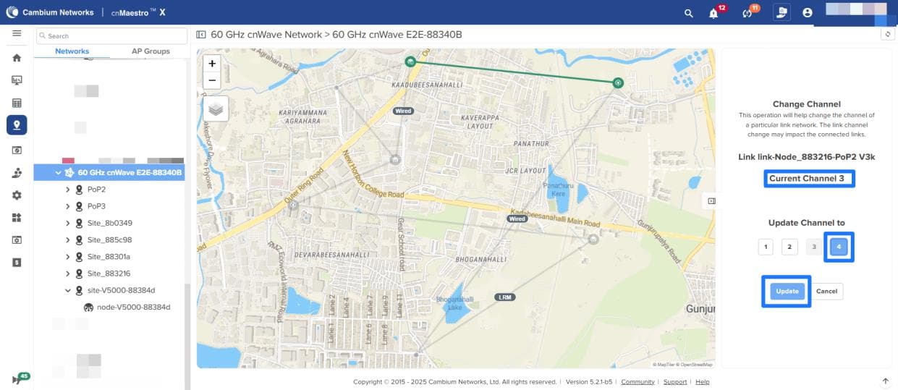Expand the PoP2 tree node
The height and width of the screenshot is (390, 898).
68,190
